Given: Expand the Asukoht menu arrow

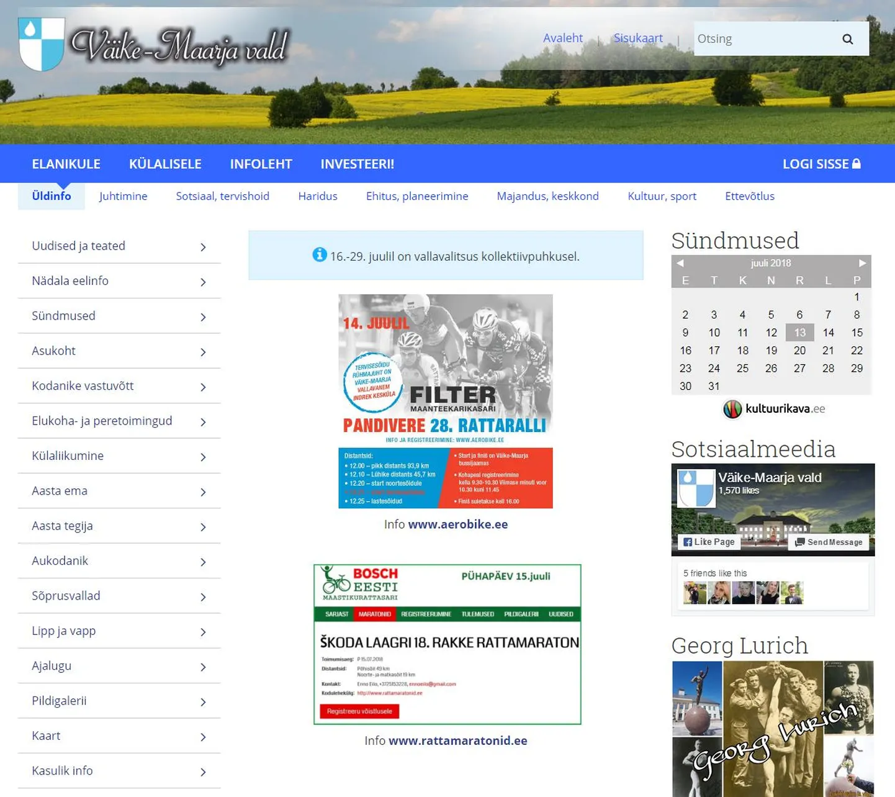Looking at the screenshot, I should 203,352.
